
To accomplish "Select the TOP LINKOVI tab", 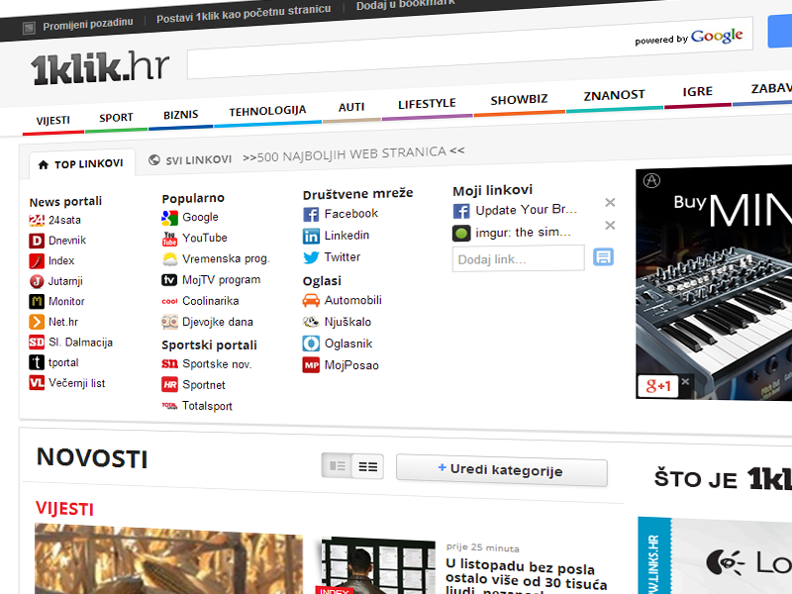I will click(81, 164).
